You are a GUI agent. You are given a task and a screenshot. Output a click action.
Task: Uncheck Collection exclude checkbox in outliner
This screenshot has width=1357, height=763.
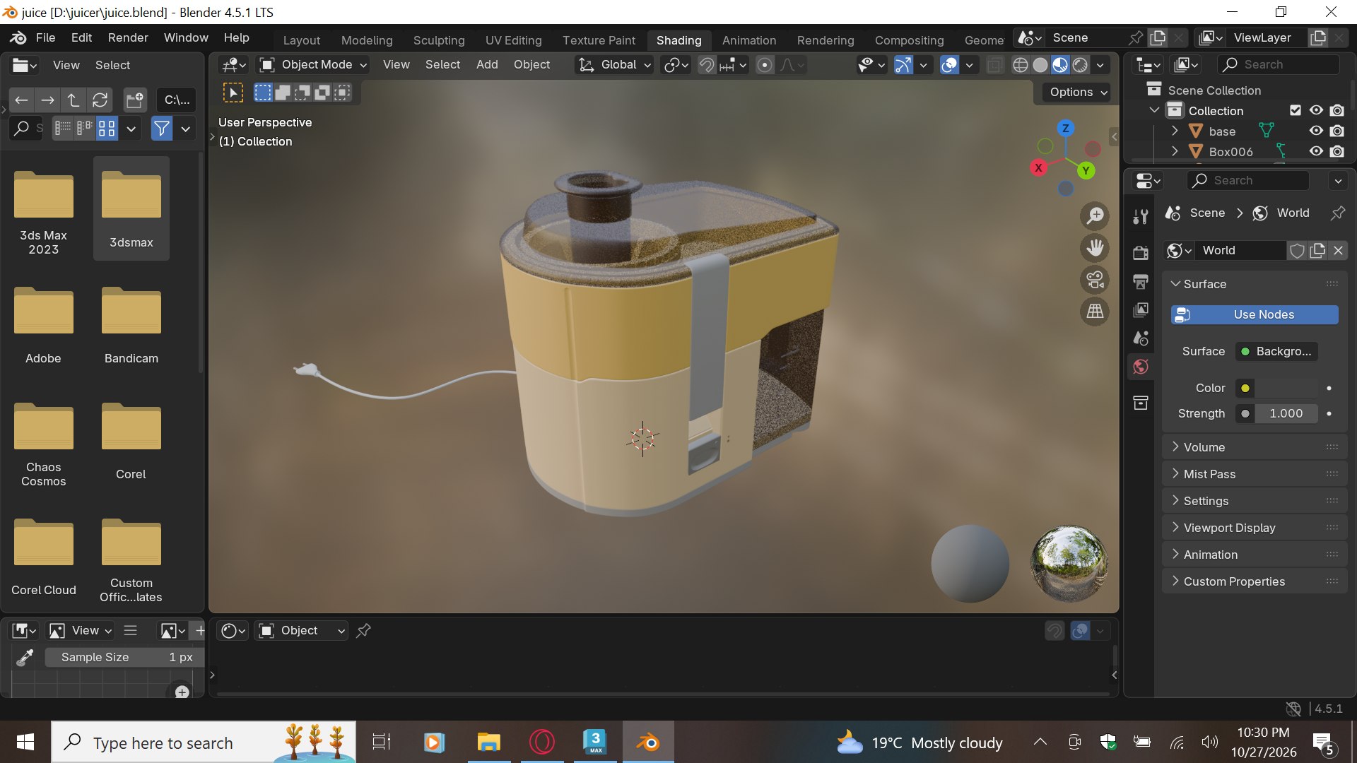1296,110
